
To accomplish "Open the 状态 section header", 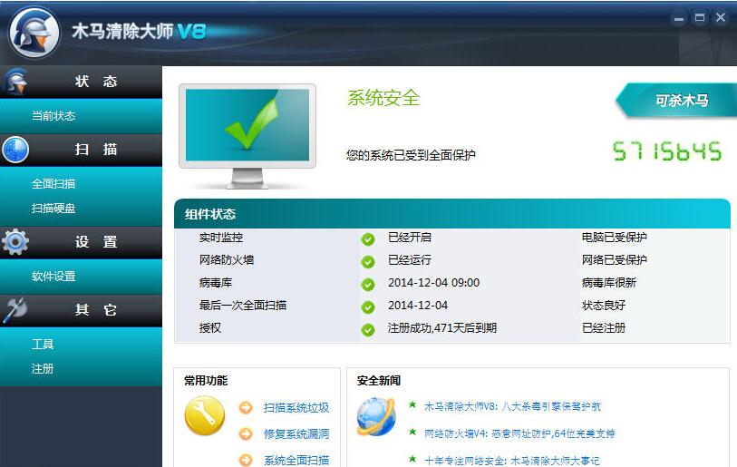I will click(x=81, y=82).
